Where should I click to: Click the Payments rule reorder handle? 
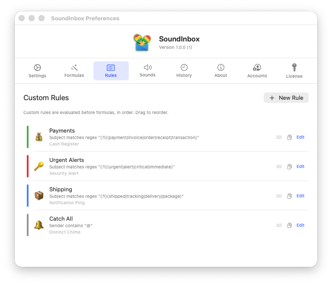pyautogui.click(x=279, y=137)
